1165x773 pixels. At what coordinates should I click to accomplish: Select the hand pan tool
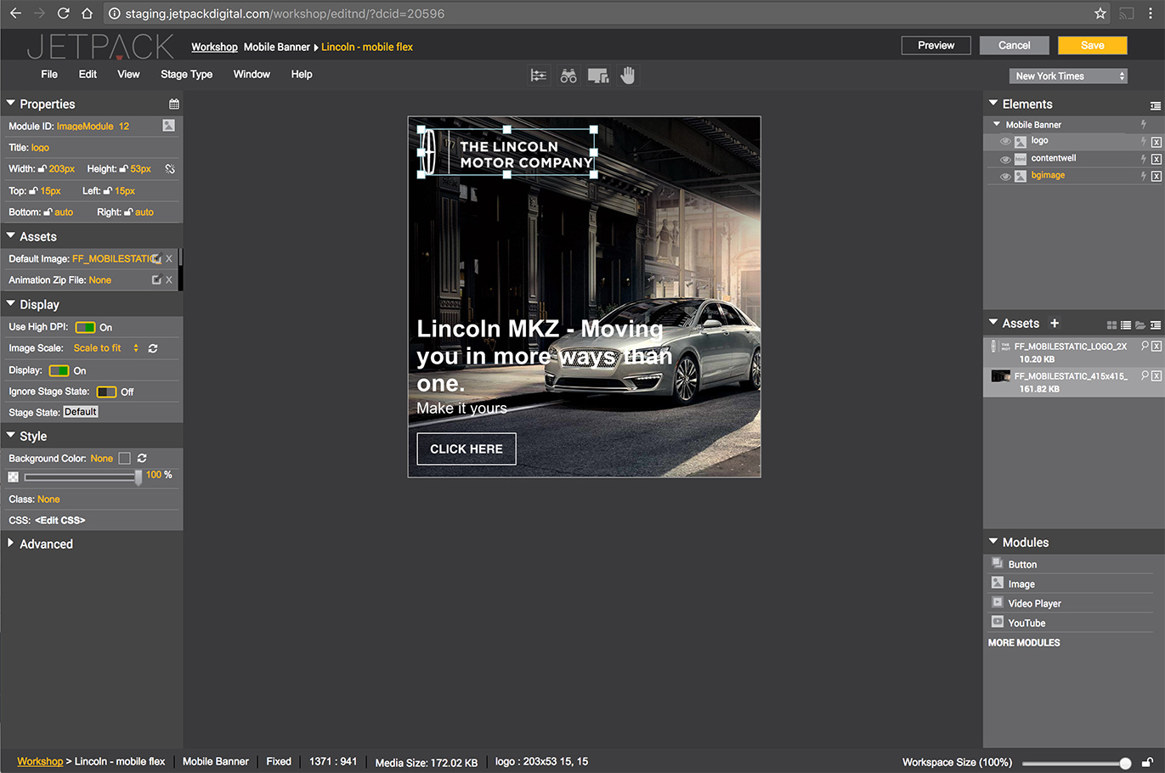(x=627, y=75)
